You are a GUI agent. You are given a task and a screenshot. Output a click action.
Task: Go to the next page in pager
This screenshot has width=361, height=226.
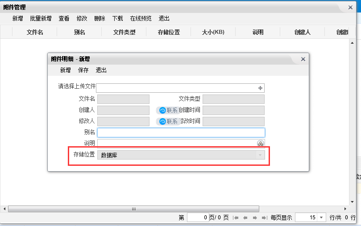pyautogui.click(x=255, y=218)
